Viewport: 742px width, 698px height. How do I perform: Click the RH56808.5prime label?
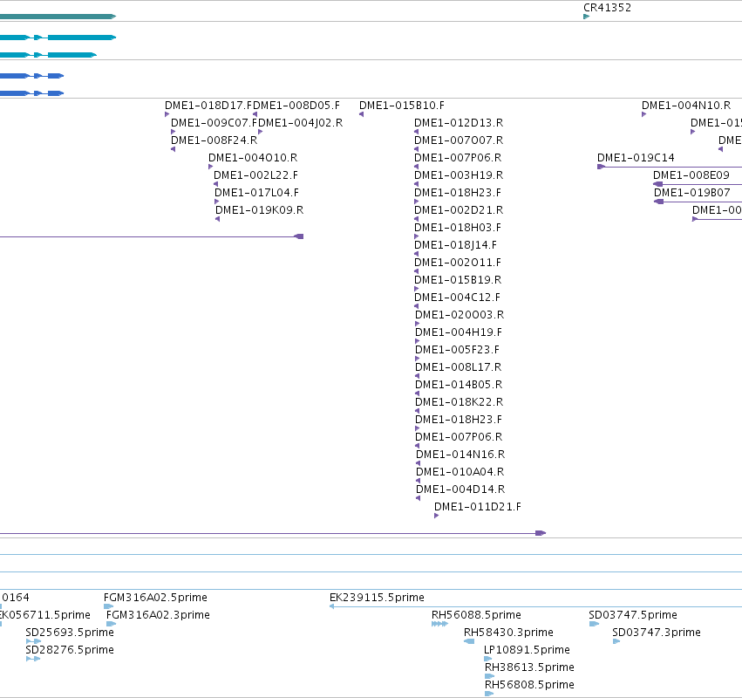pos(529,685)
